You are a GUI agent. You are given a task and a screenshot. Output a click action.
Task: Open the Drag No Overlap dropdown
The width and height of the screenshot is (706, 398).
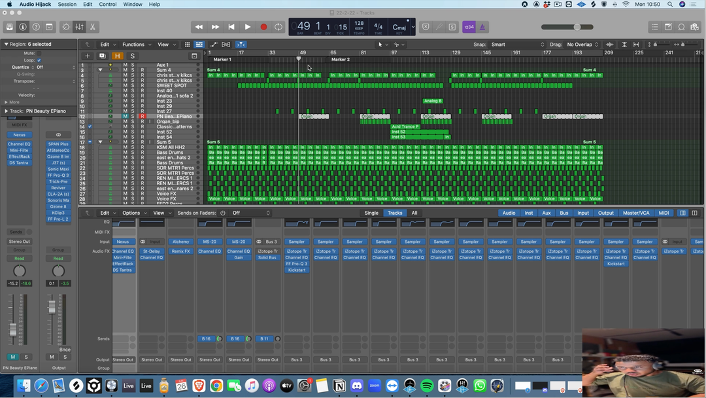click(x=582, y=45)
